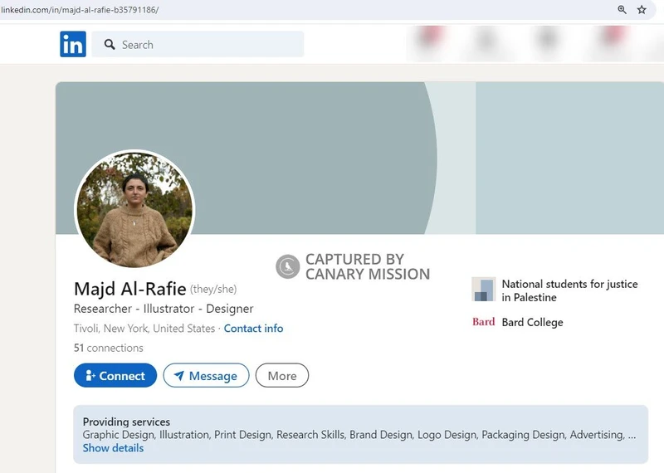
Task: Focus the LinkedIn Search field
Action: (x=198, y=44)
